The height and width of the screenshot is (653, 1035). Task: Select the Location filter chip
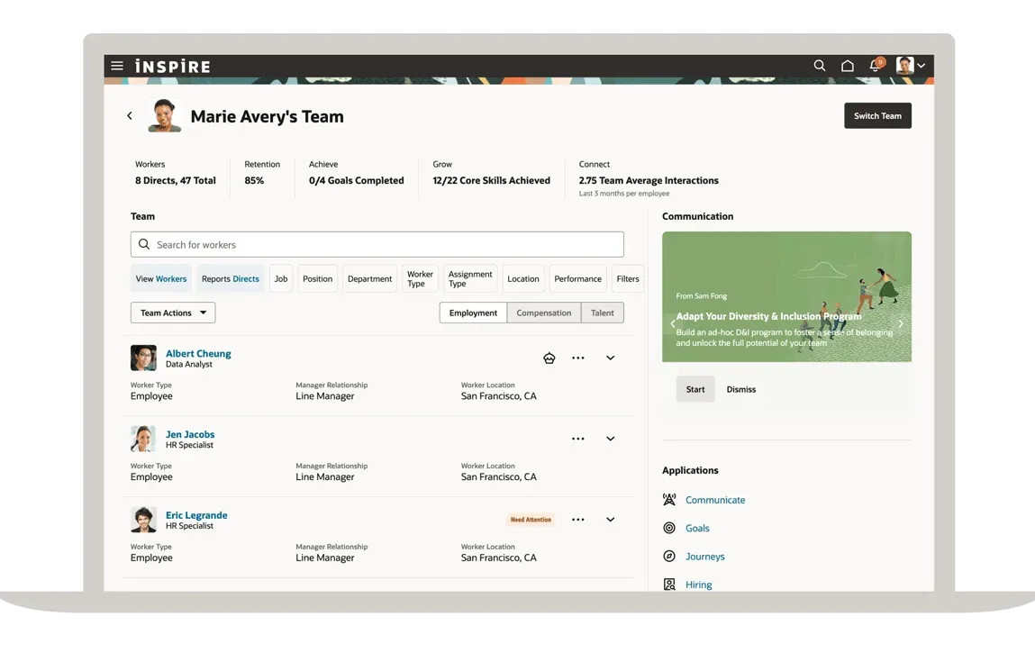pyautogui.click(x=522, y=278)
